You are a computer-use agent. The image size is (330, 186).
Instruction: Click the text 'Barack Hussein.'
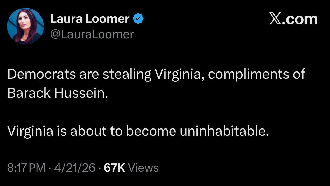[57, 93]
